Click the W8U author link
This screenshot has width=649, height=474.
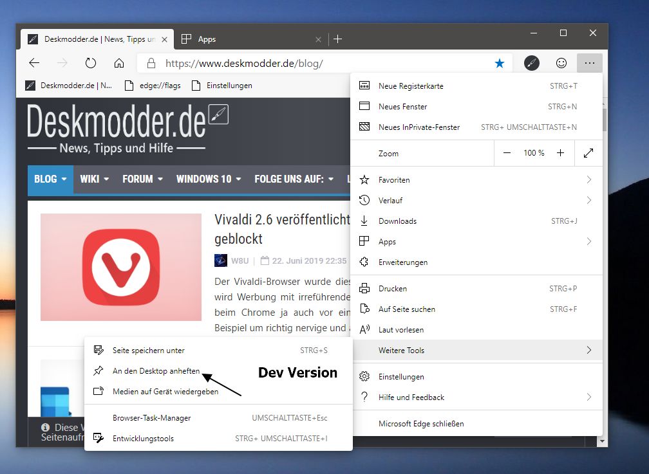point(240,260)
